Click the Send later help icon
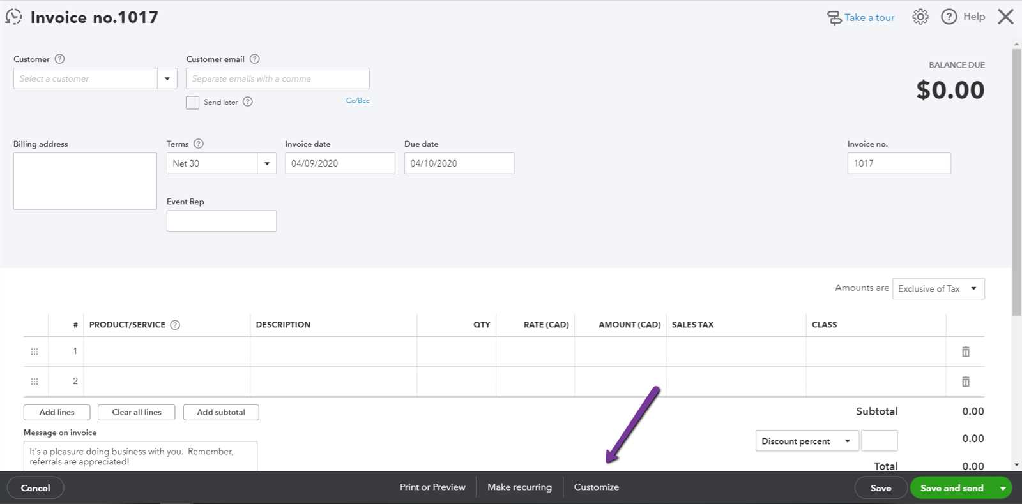 [248, 101]
